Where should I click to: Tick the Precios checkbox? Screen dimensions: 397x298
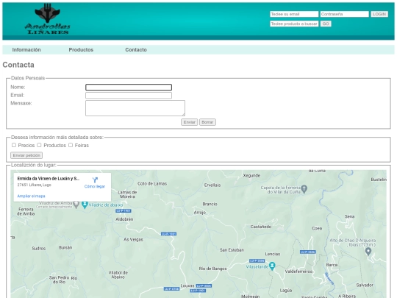(14, 145)
